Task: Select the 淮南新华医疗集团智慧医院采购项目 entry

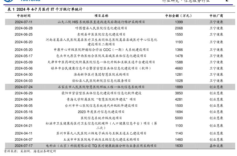Action: point(101,75)
